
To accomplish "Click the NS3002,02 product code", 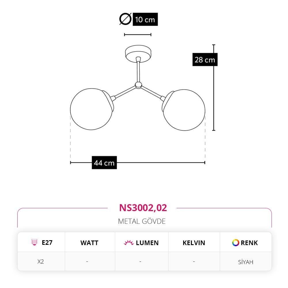I will pos(143,208).
